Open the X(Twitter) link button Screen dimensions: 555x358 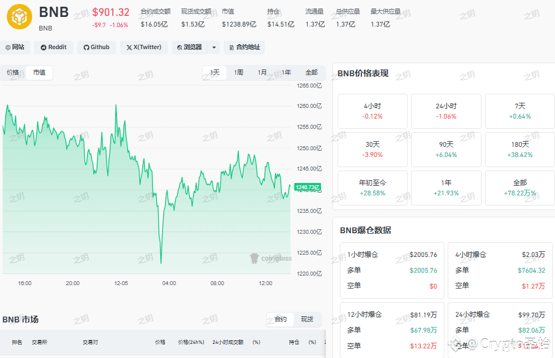point(144,47)
